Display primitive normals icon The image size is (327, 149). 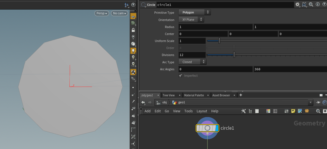click(x=133, y=116)
